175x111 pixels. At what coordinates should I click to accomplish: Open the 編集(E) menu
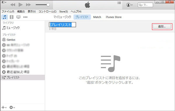point(21,11)
